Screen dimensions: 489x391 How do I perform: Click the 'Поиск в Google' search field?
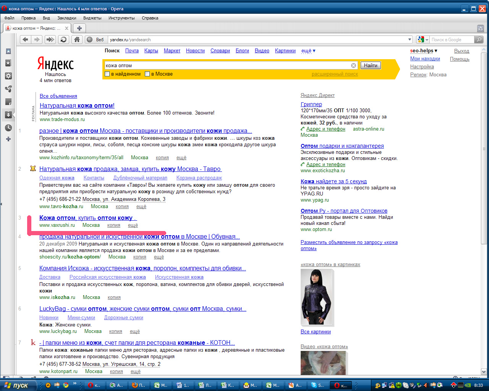click(452, 39)
